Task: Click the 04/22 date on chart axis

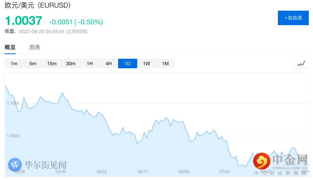Action: click(102, 172)
